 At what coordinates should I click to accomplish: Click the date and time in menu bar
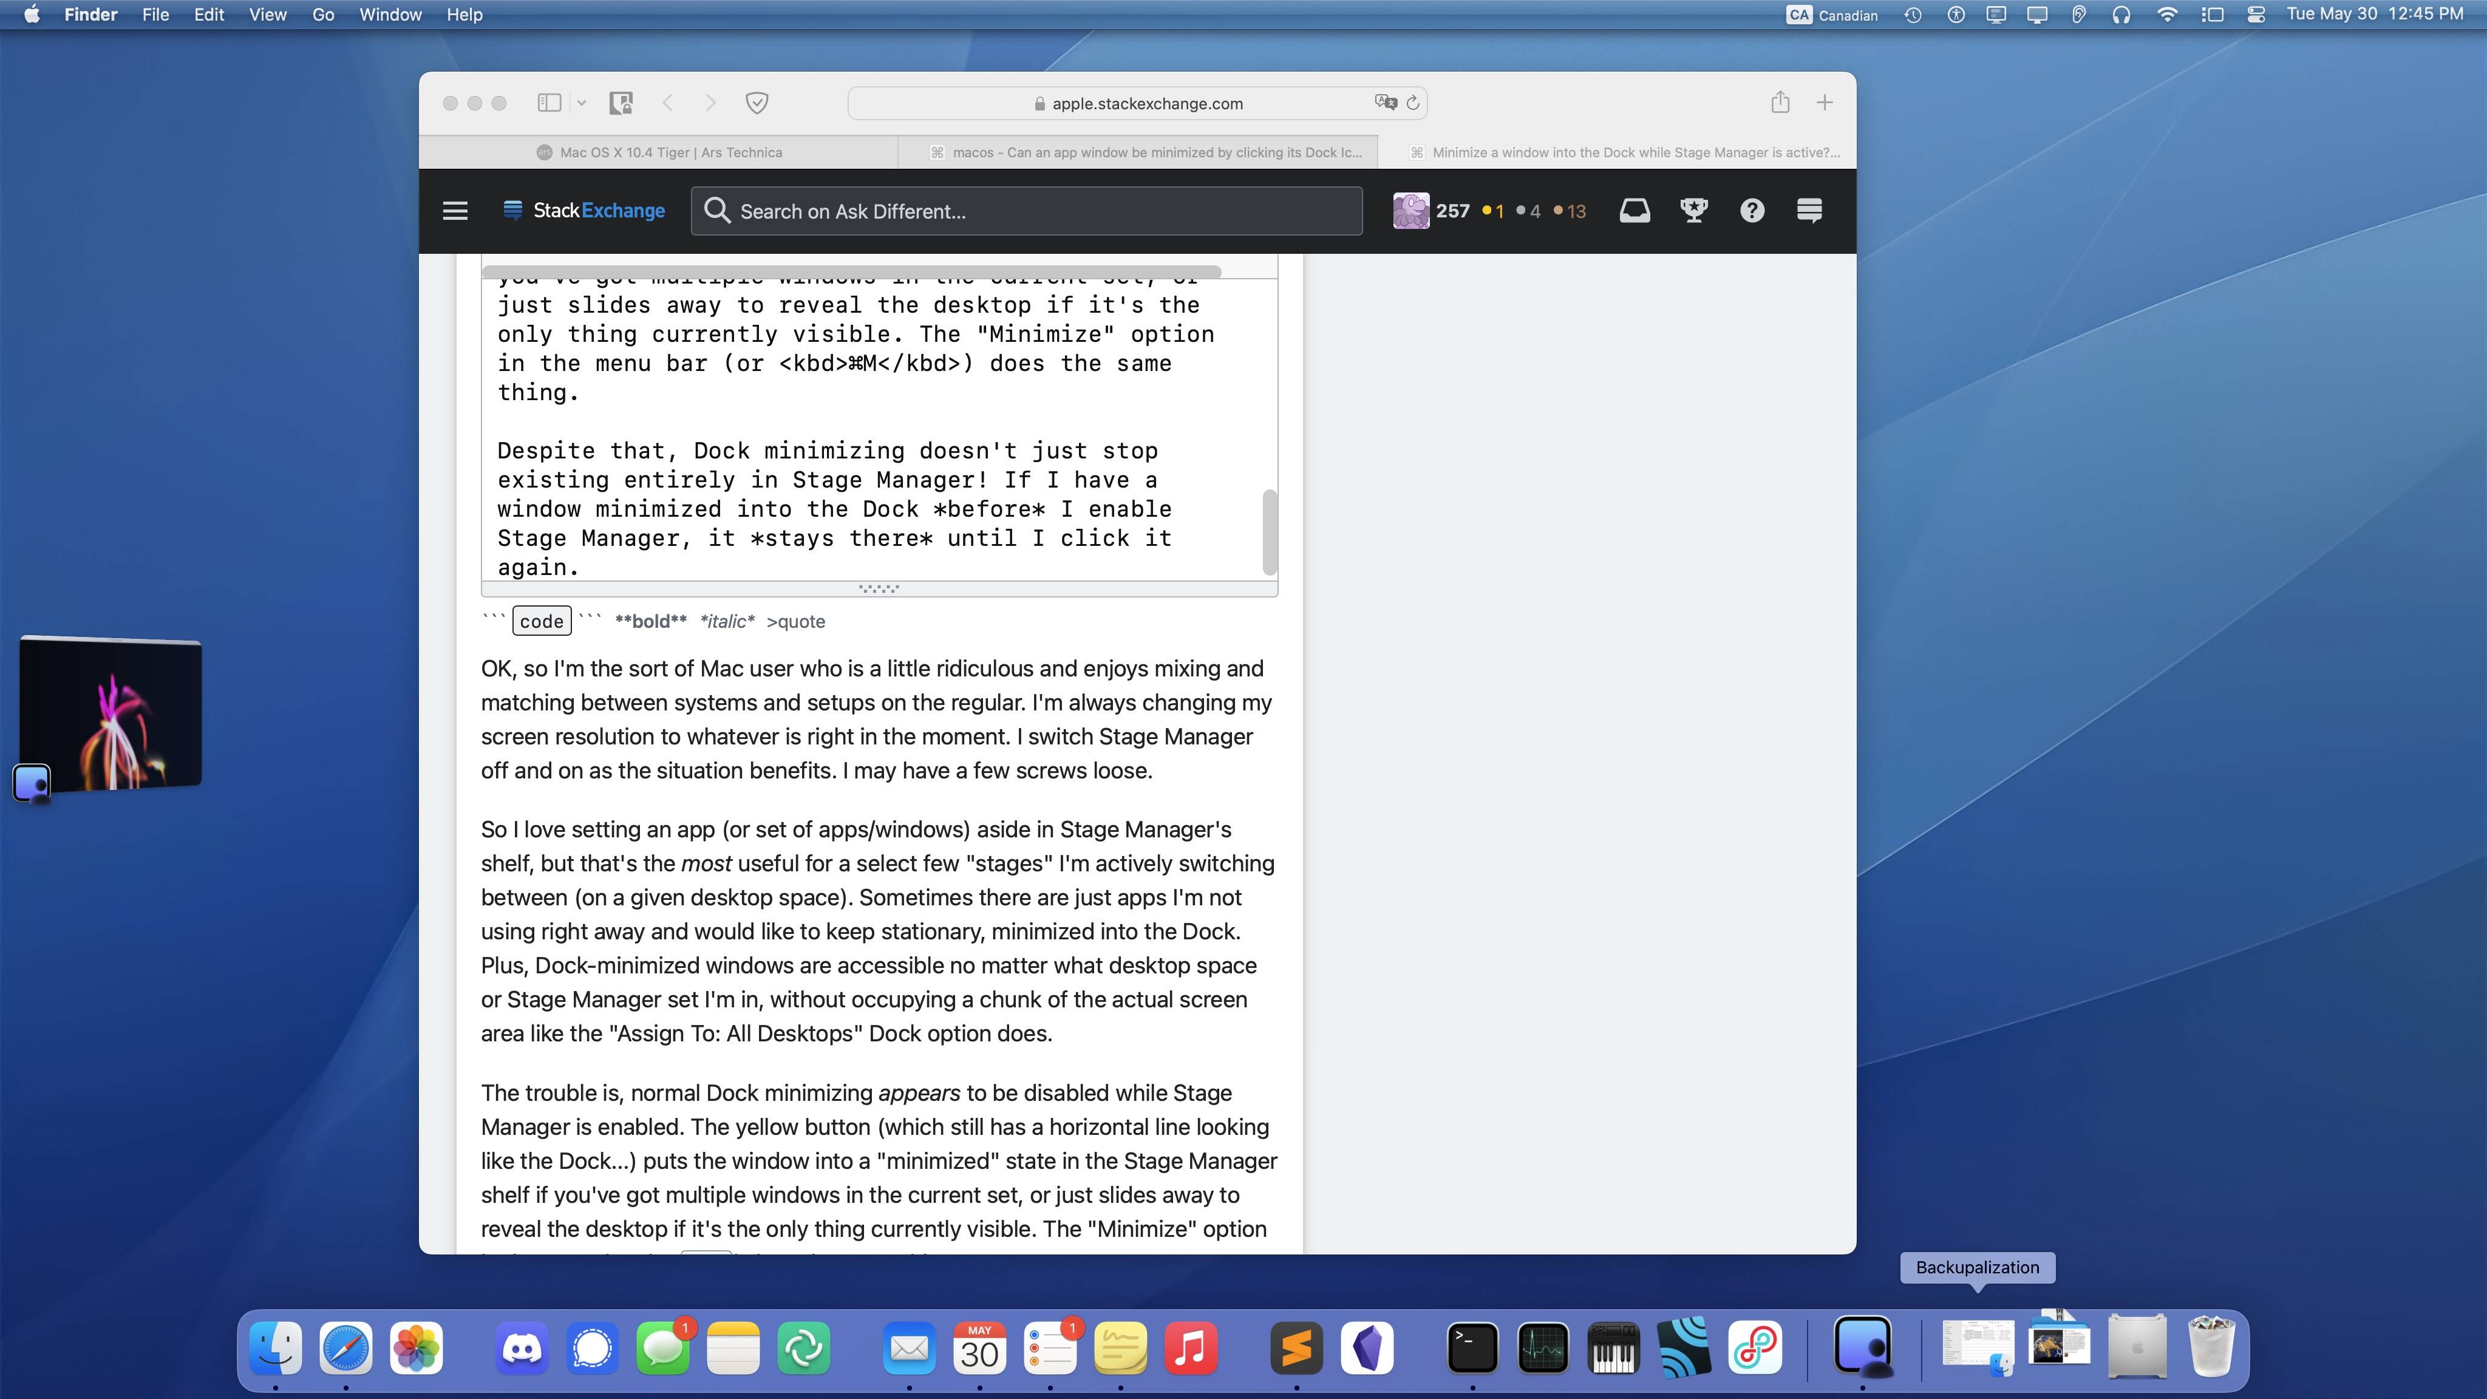2375,15
